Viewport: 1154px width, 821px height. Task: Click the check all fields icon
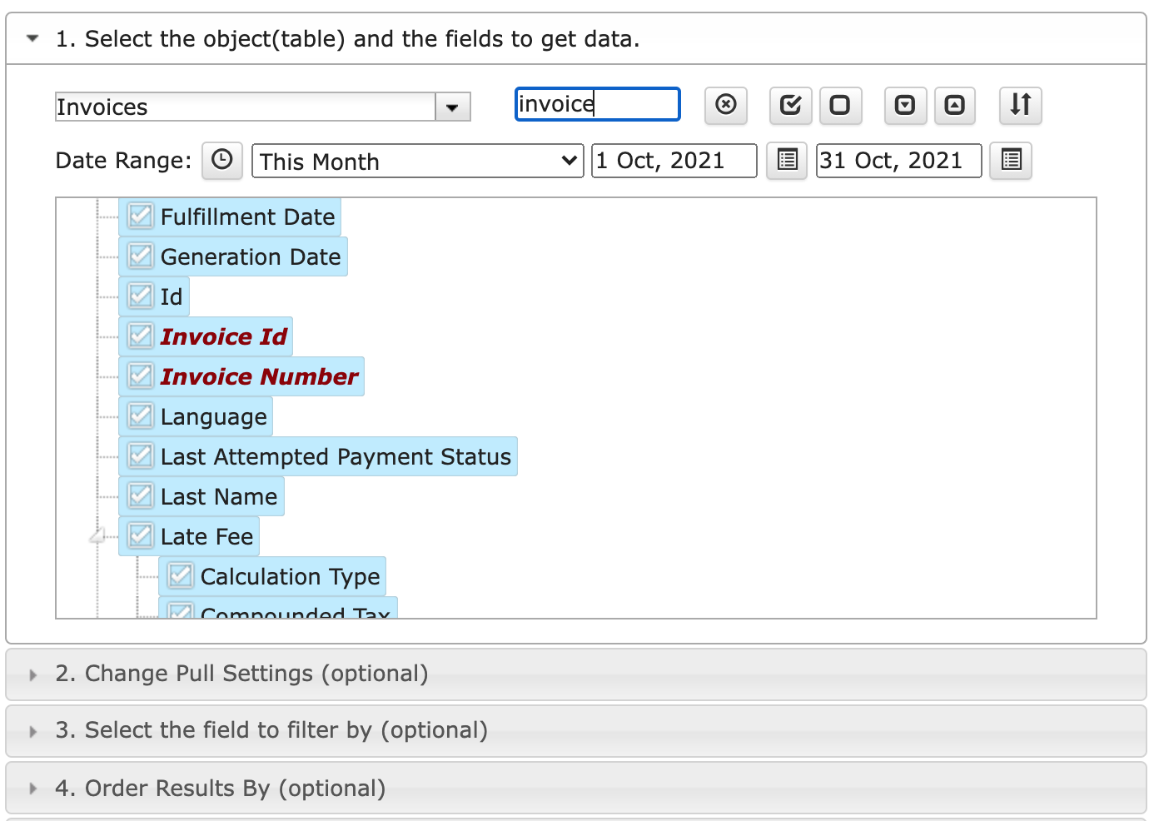[x=790, y=105]
